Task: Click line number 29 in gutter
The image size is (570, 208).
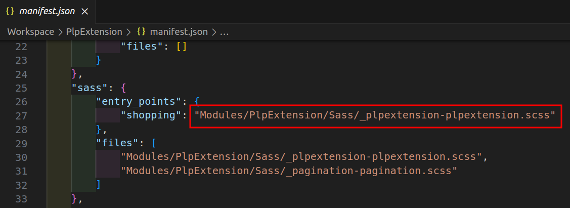Action: pyautogui.click(x=21, y=143)
